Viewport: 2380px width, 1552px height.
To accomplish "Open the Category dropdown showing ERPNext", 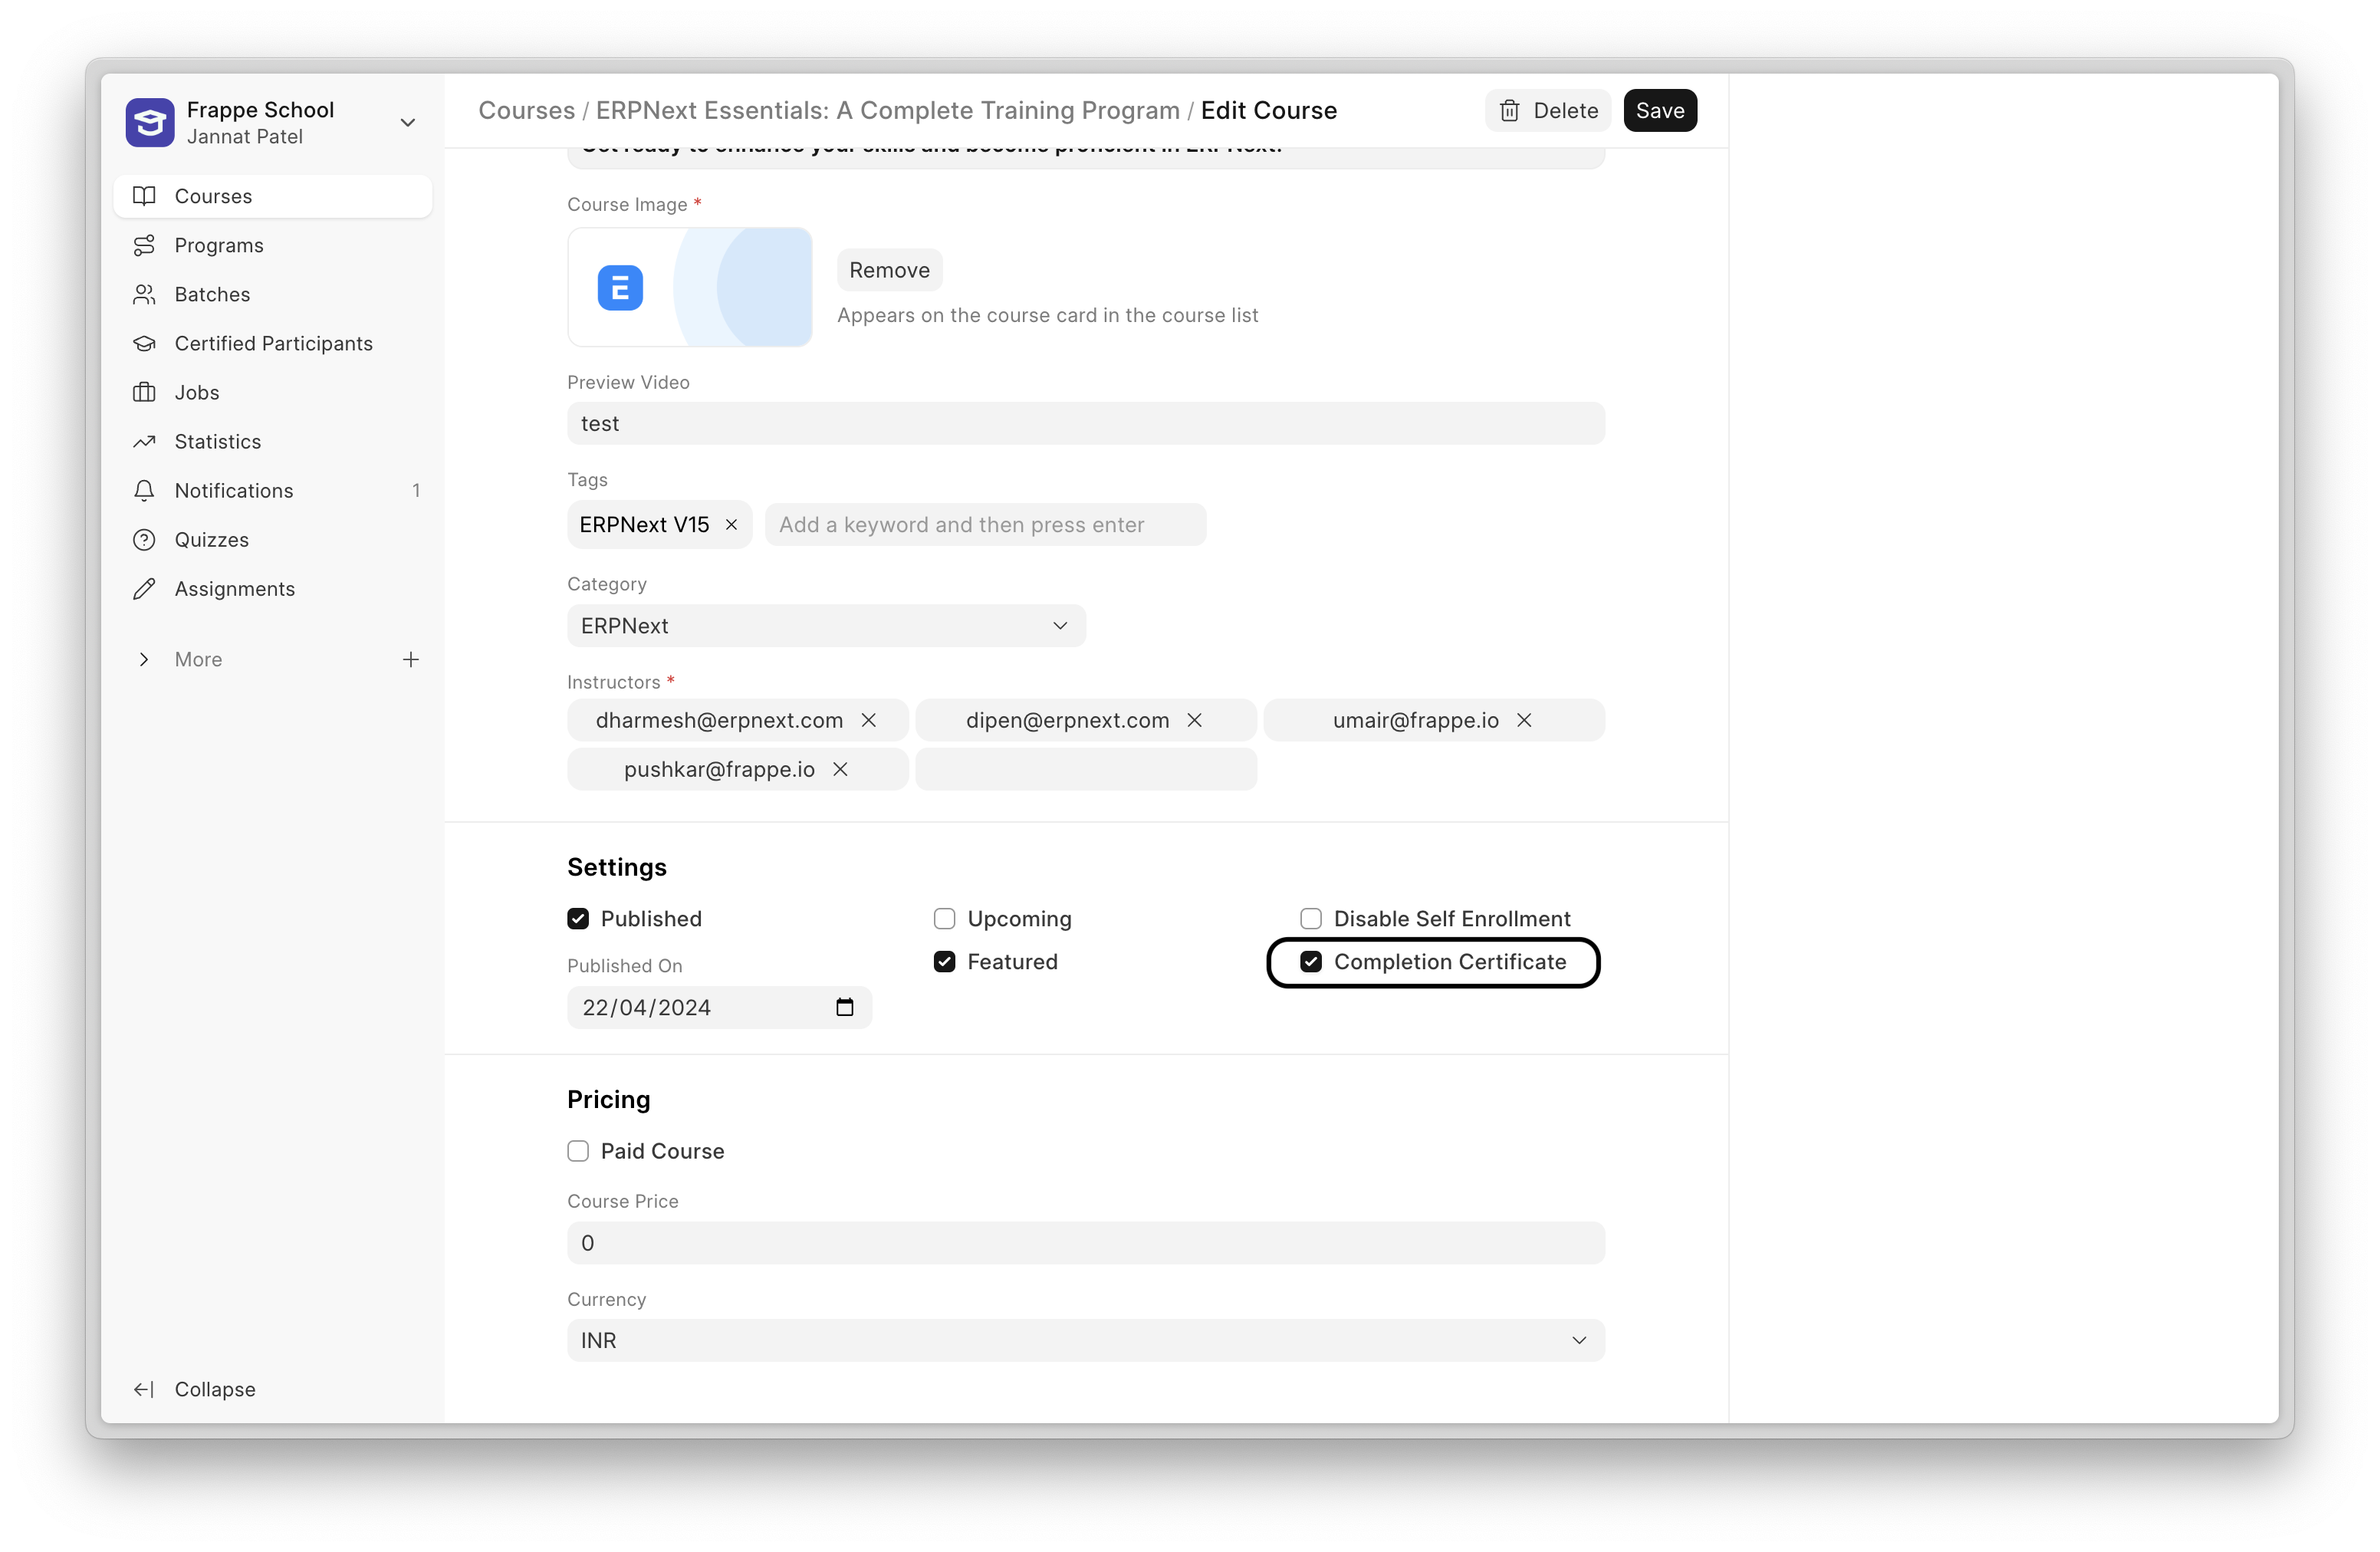I will (x=825, y=626).
